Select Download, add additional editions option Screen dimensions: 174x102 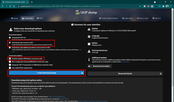click(x=10, y=48)
